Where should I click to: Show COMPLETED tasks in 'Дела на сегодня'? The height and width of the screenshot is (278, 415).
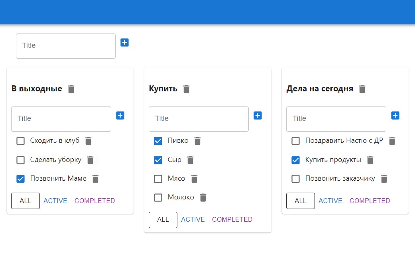click(x=370, y=201)
